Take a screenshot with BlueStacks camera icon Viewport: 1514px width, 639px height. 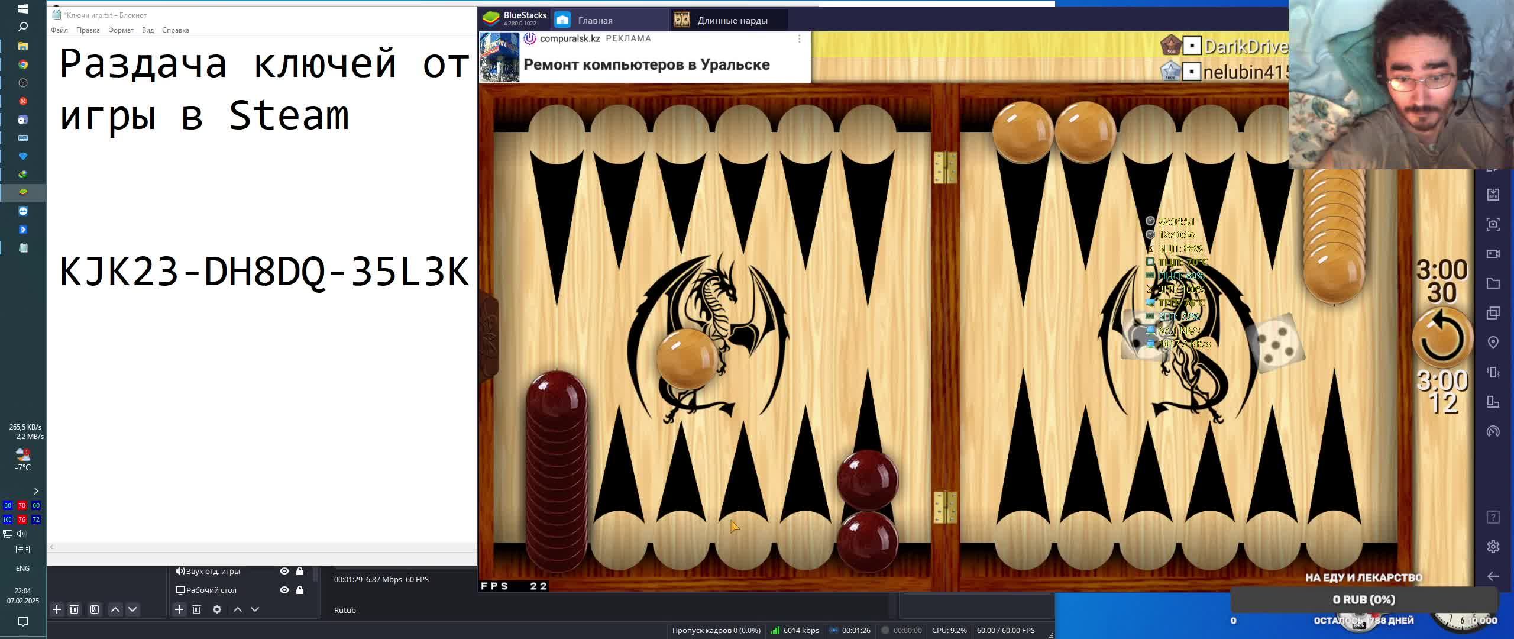(x=1493, y=224)
